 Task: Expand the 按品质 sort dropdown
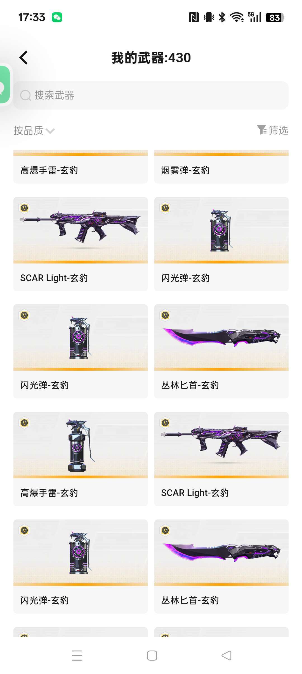pos(34,130)
